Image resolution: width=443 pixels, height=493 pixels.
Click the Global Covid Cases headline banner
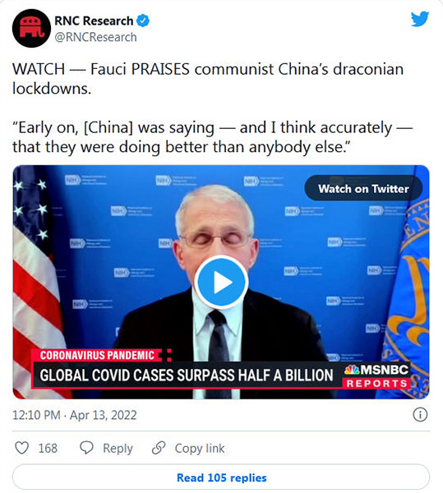tap(187, 376)
